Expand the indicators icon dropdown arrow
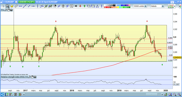Image resolution: width=182 pixels, height=97 pixels. [x=175, y=6]
